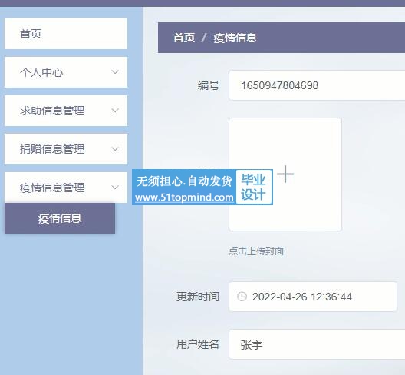Open 个人中心 menu label

click(x=41, y=72)
